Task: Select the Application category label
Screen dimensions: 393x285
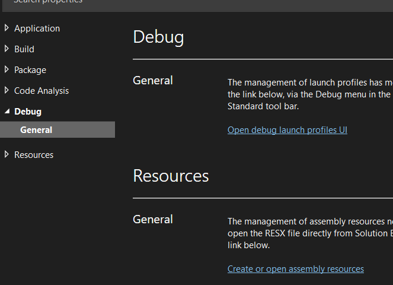Action: point(37,28)
